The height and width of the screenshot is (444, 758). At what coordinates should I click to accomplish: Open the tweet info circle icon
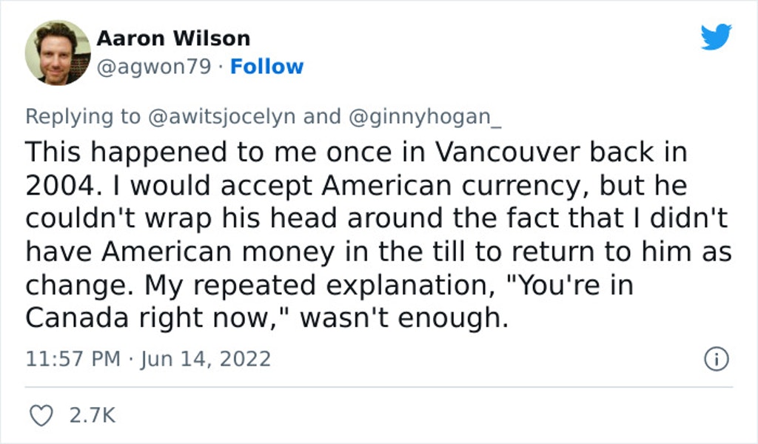(x=717, y=359)
